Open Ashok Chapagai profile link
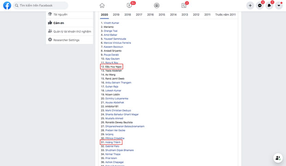This screenshot has width=286, height=166. click(114, 162)
